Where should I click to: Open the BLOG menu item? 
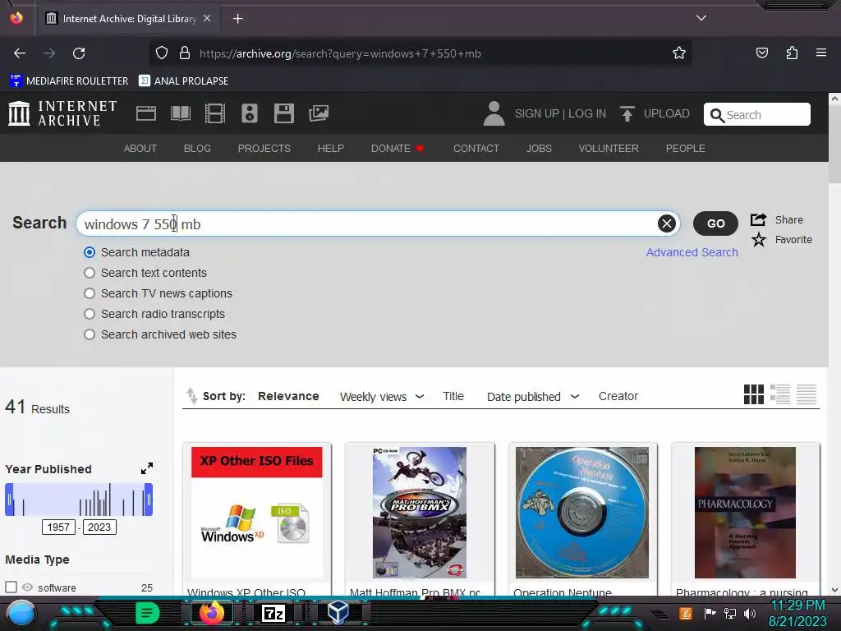tap(197, 148)
